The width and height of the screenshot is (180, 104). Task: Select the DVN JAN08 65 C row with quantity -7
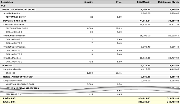pyautogui.click(x=90, y=39)
